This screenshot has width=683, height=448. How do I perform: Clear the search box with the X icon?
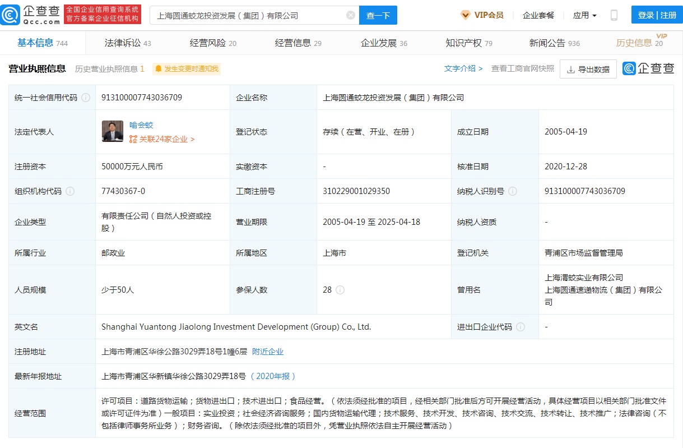click(x=350, y=15)
